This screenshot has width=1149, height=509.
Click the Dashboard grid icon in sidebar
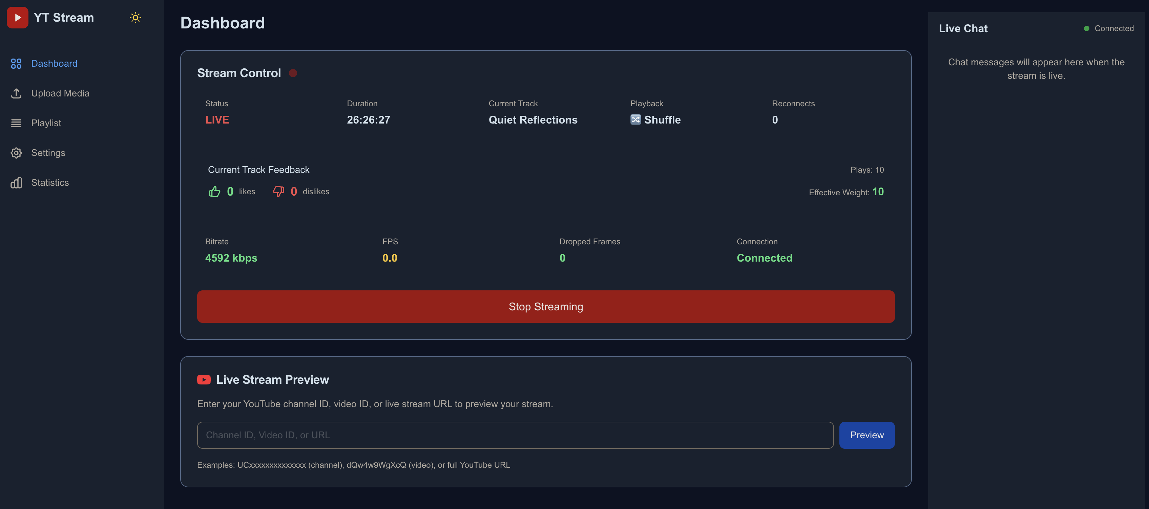tap(16, 64)
